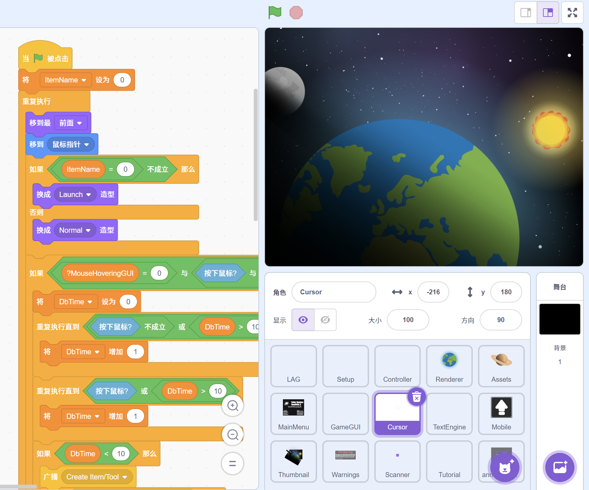The image size is (589, 490).
Task: Enter fullscreen stage mode
Action: (x=572, y=13)
